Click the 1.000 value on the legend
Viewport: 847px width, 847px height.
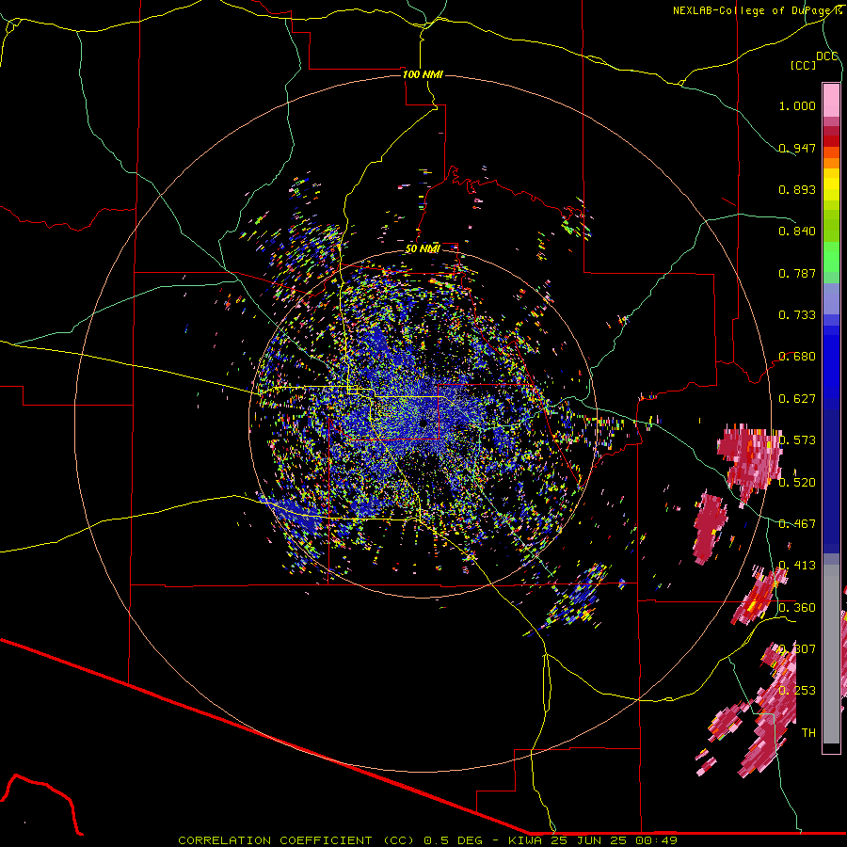point(797,105)
